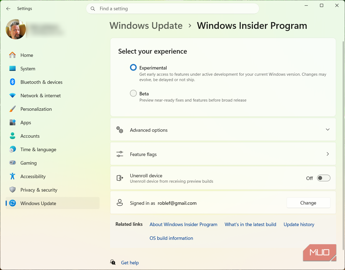Click the Change account button
345x270 pixels.
click(x=308, y=203)
